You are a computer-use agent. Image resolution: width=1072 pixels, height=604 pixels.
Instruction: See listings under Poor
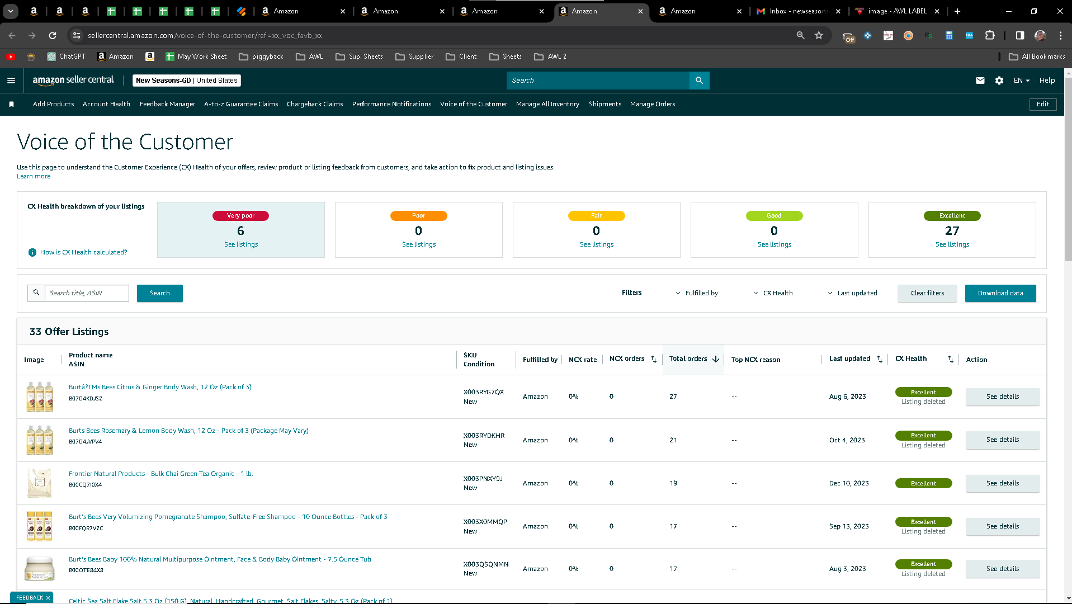[419, 244]
